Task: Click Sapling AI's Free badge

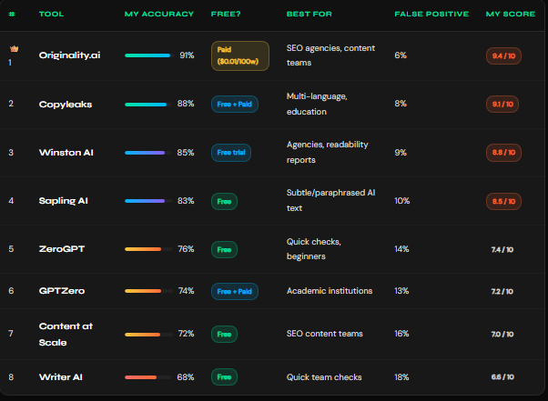Action: pyautogui.click(x=224, y=201)
